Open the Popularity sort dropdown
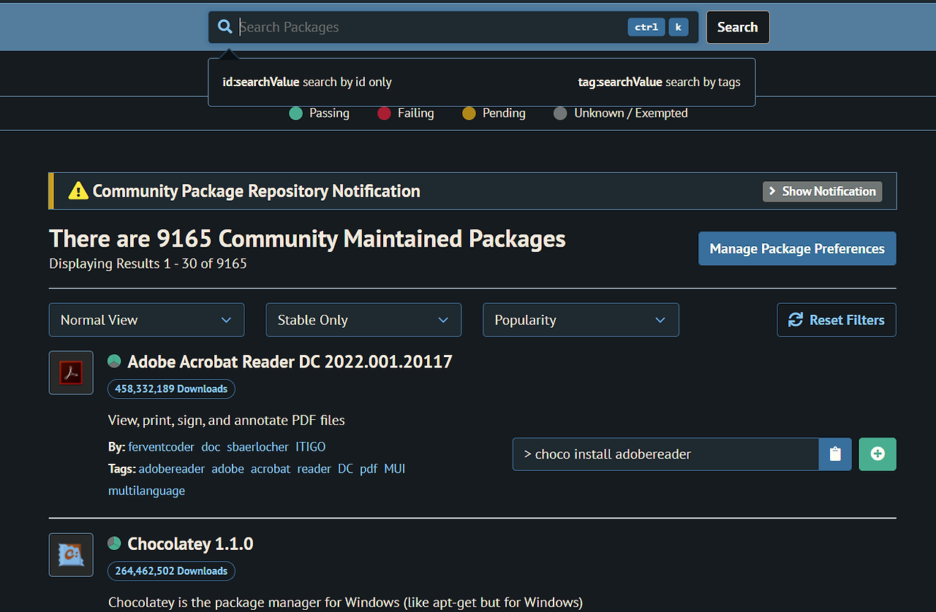This screenshot has width=936, height=612. (581, 320)
